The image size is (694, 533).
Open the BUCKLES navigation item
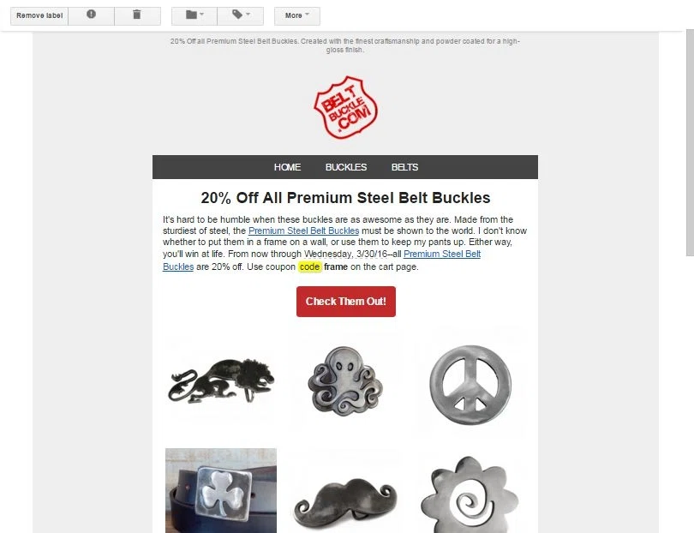click(346, 167)
